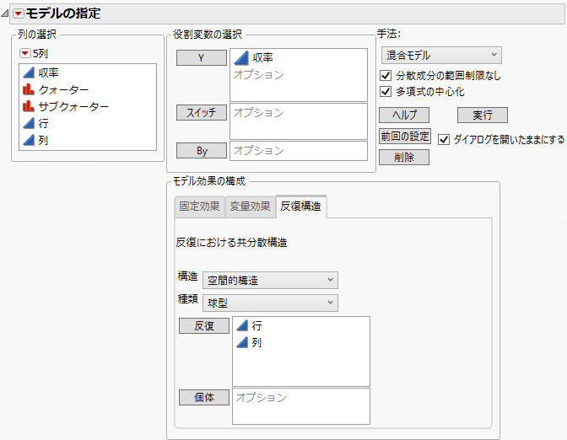Screen dimensions: 567x440
Task: Click the 削除 button
Action: (404, 157)
